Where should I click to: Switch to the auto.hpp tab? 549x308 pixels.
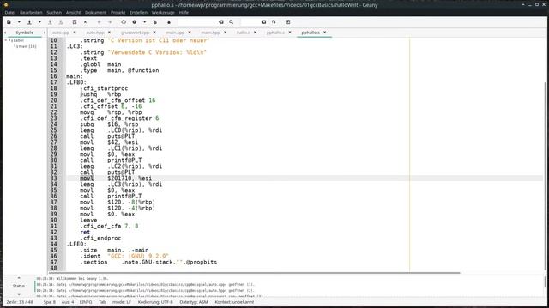coord(95,33)
